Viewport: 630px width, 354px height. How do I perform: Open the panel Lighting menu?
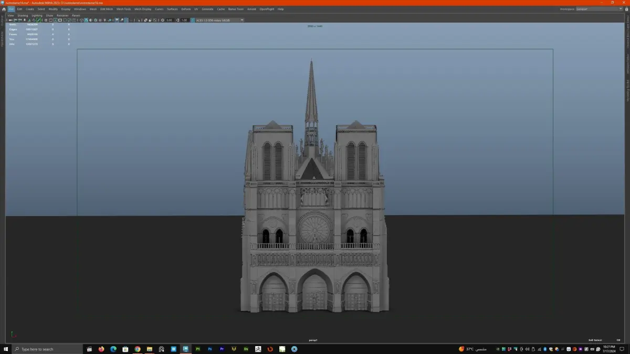(37, 15)
